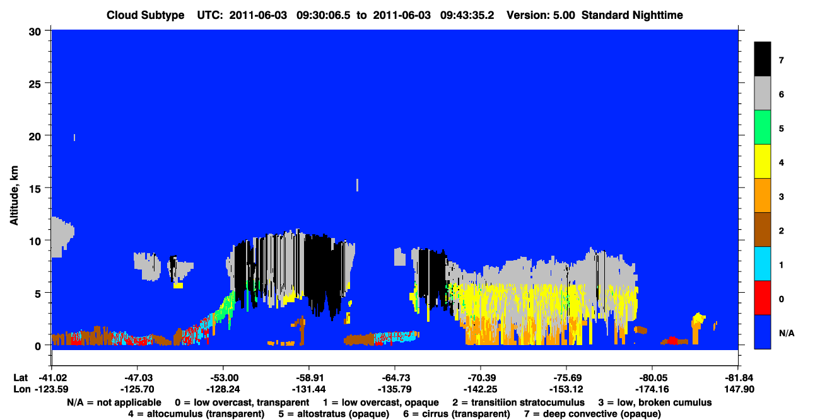Click the colorbar number label 4
This screenshot has height=420, width=820.
pyautogui.click(x=782, y=162)
